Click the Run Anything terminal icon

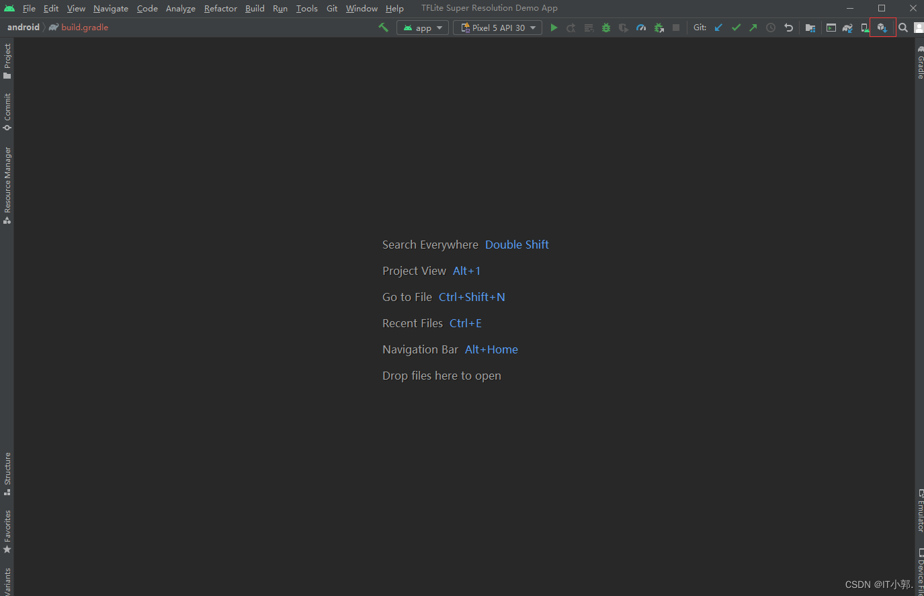point(831,28)
